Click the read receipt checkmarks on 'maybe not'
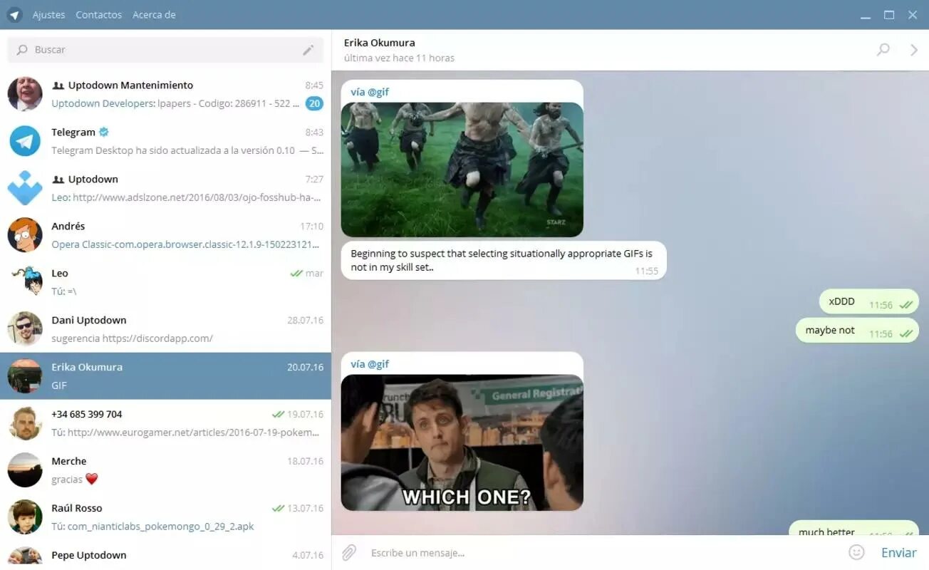 tap(905, 332)
